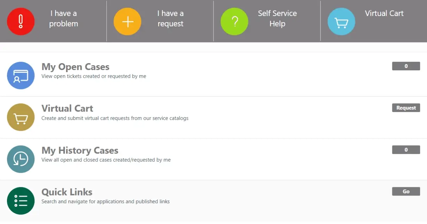
Task: Open the blue My Open Cases icon
Action: (x=21, y=76)
